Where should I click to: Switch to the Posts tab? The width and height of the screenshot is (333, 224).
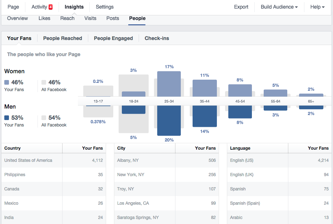113,18
